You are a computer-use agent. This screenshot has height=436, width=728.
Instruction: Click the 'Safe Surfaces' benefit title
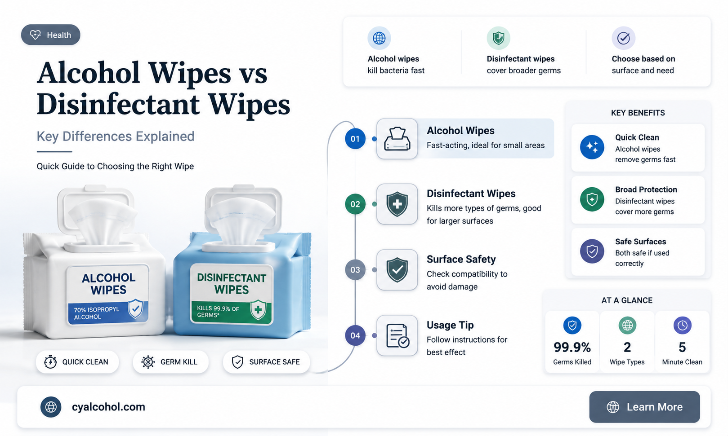[x=640, y=242]
